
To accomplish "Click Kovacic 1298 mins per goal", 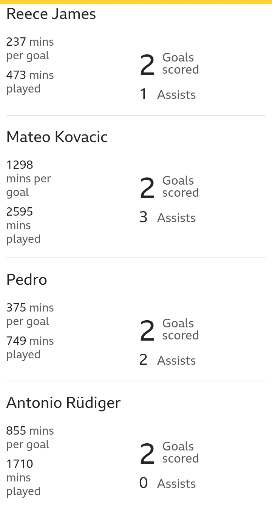I will (29, 179).
